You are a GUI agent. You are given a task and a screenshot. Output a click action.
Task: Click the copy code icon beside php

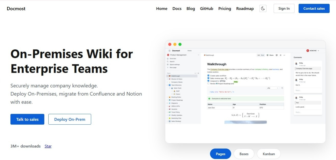click(282, 88)
